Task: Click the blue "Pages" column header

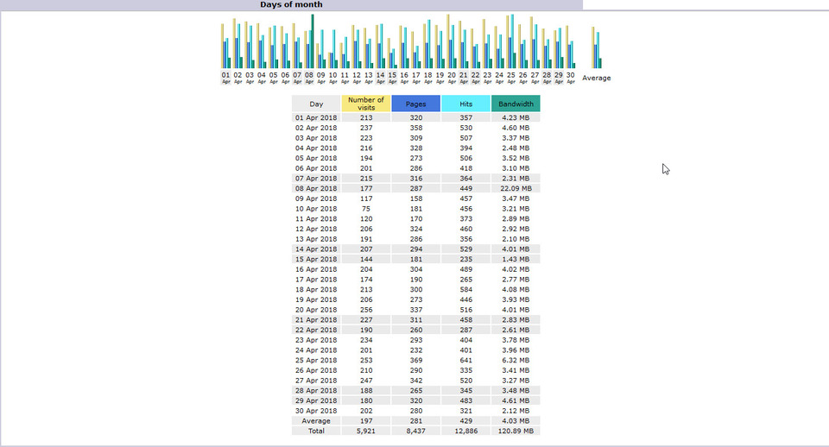Action: pos(415,104)
